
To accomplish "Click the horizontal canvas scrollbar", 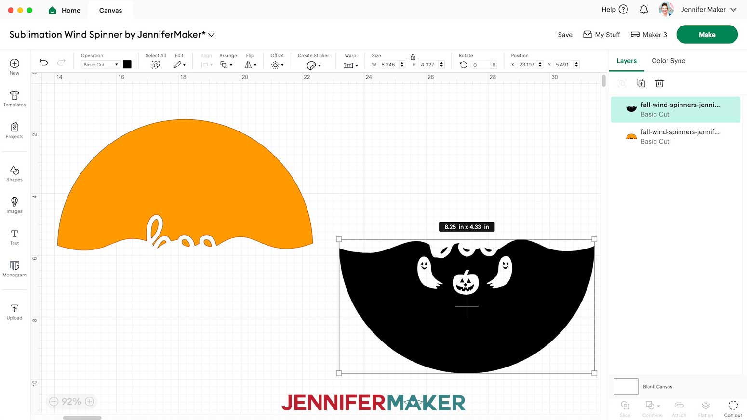I will pos(82,418).
